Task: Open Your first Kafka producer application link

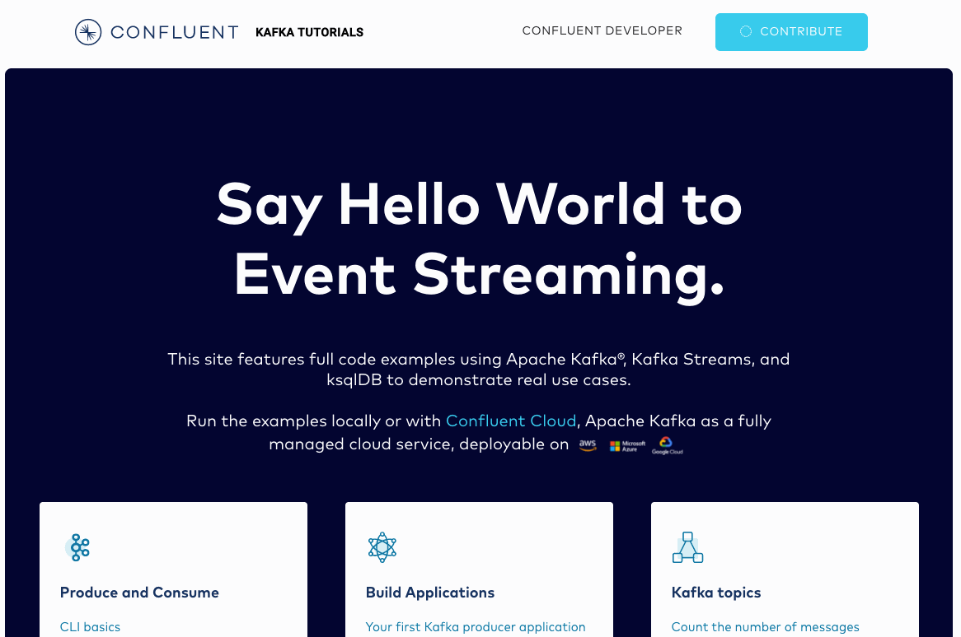Action: 476,626
